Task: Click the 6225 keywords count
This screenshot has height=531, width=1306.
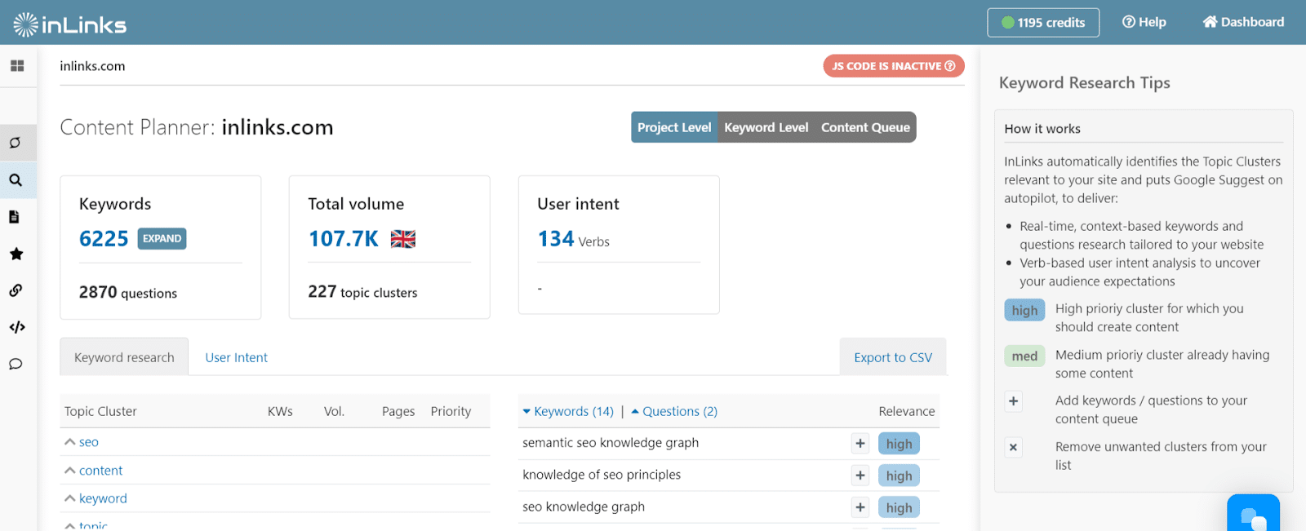Action: (x=104, y=239)
